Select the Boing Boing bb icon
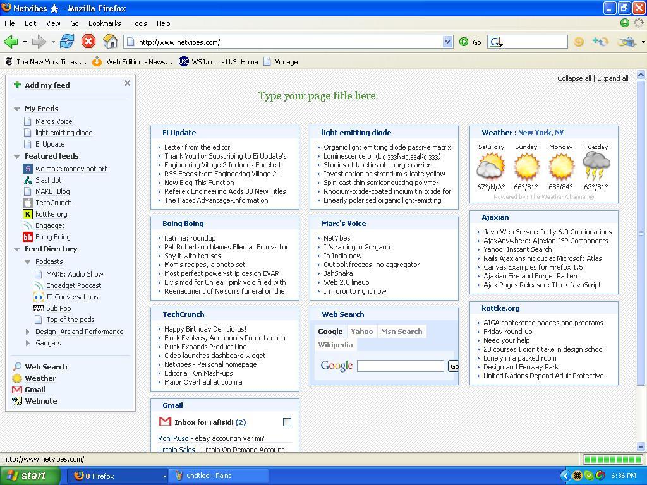647x485 pixels. [28, 237]
